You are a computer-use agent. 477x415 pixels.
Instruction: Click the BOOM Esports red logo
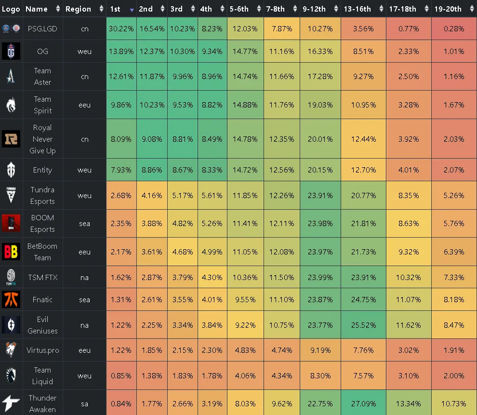click(11, 223)
